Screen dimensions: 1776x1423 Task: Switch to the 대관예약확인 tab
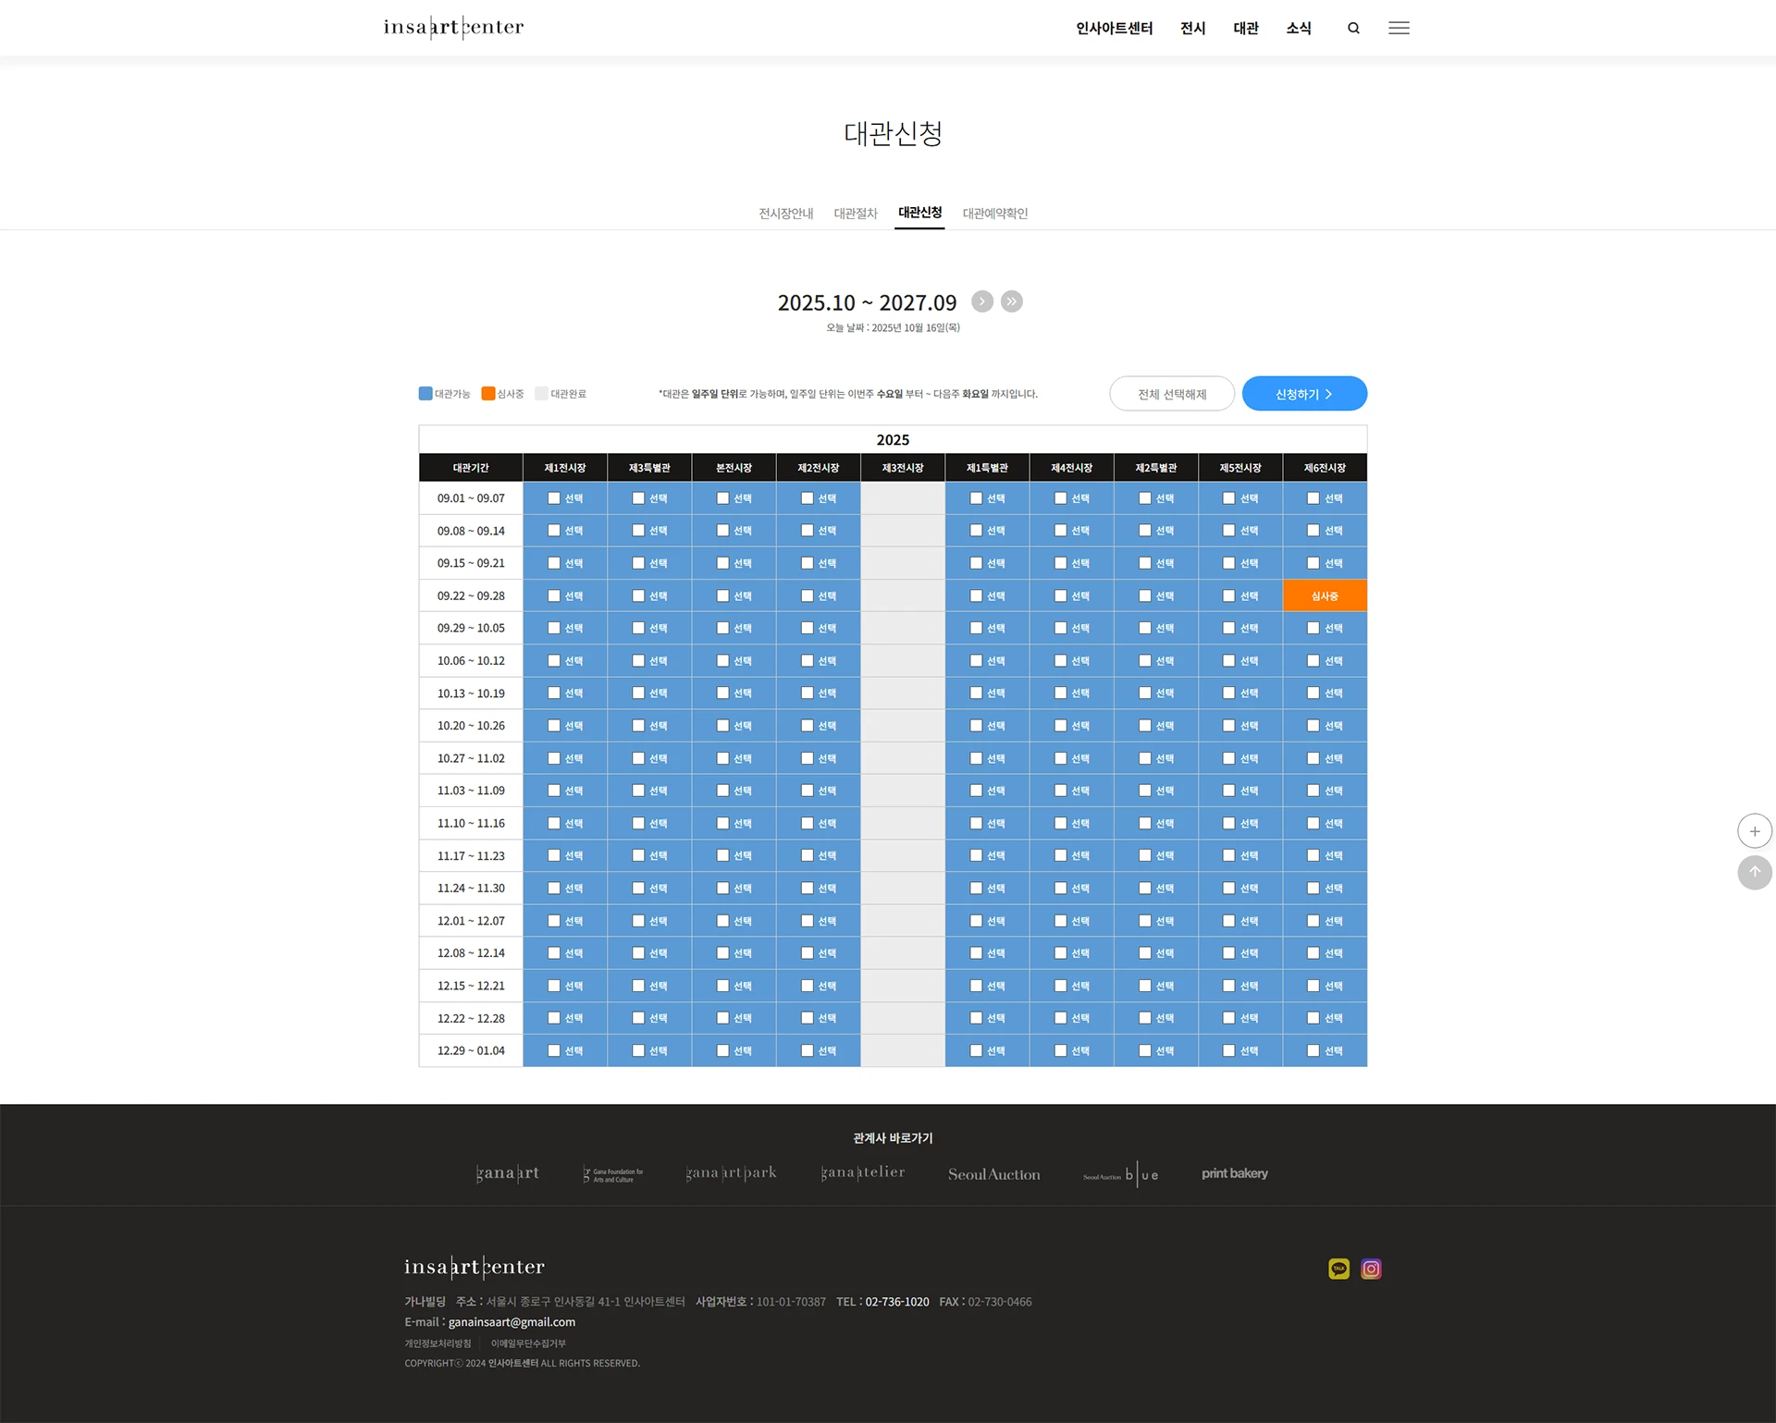[x=995, y=213]
